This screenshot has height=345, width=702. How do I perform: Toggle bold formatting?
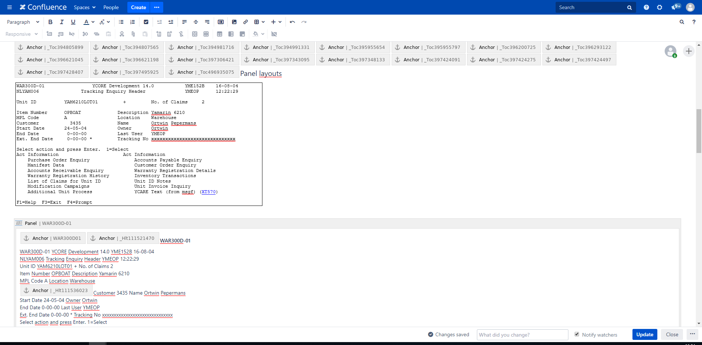pyautogui.click(x=51, y=22)
